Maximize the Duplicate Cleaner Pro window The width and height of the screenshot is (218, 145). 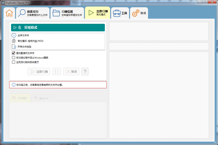click(205, 2)
